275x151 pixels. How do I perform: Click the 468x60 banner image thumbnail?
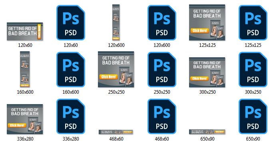click(116, 132)
